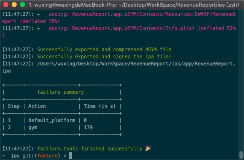Click the ✗ dirty status symbol in the prompt
The image size is (244, 160).
[65, 156]
